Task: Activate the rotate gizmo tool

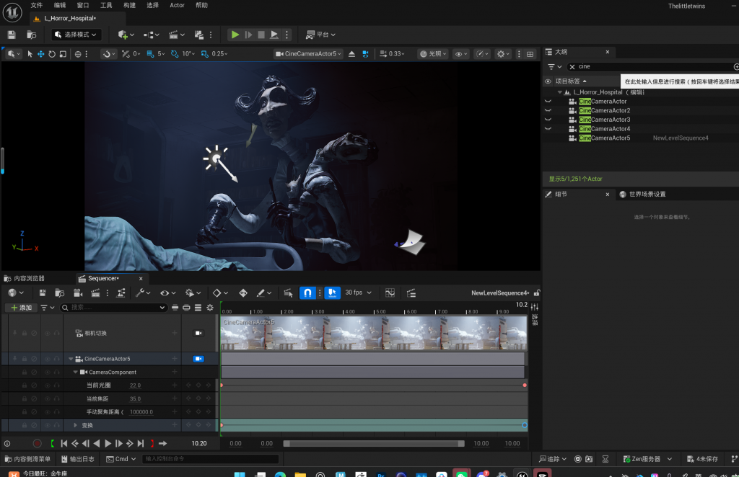Action: coord(52,54)
